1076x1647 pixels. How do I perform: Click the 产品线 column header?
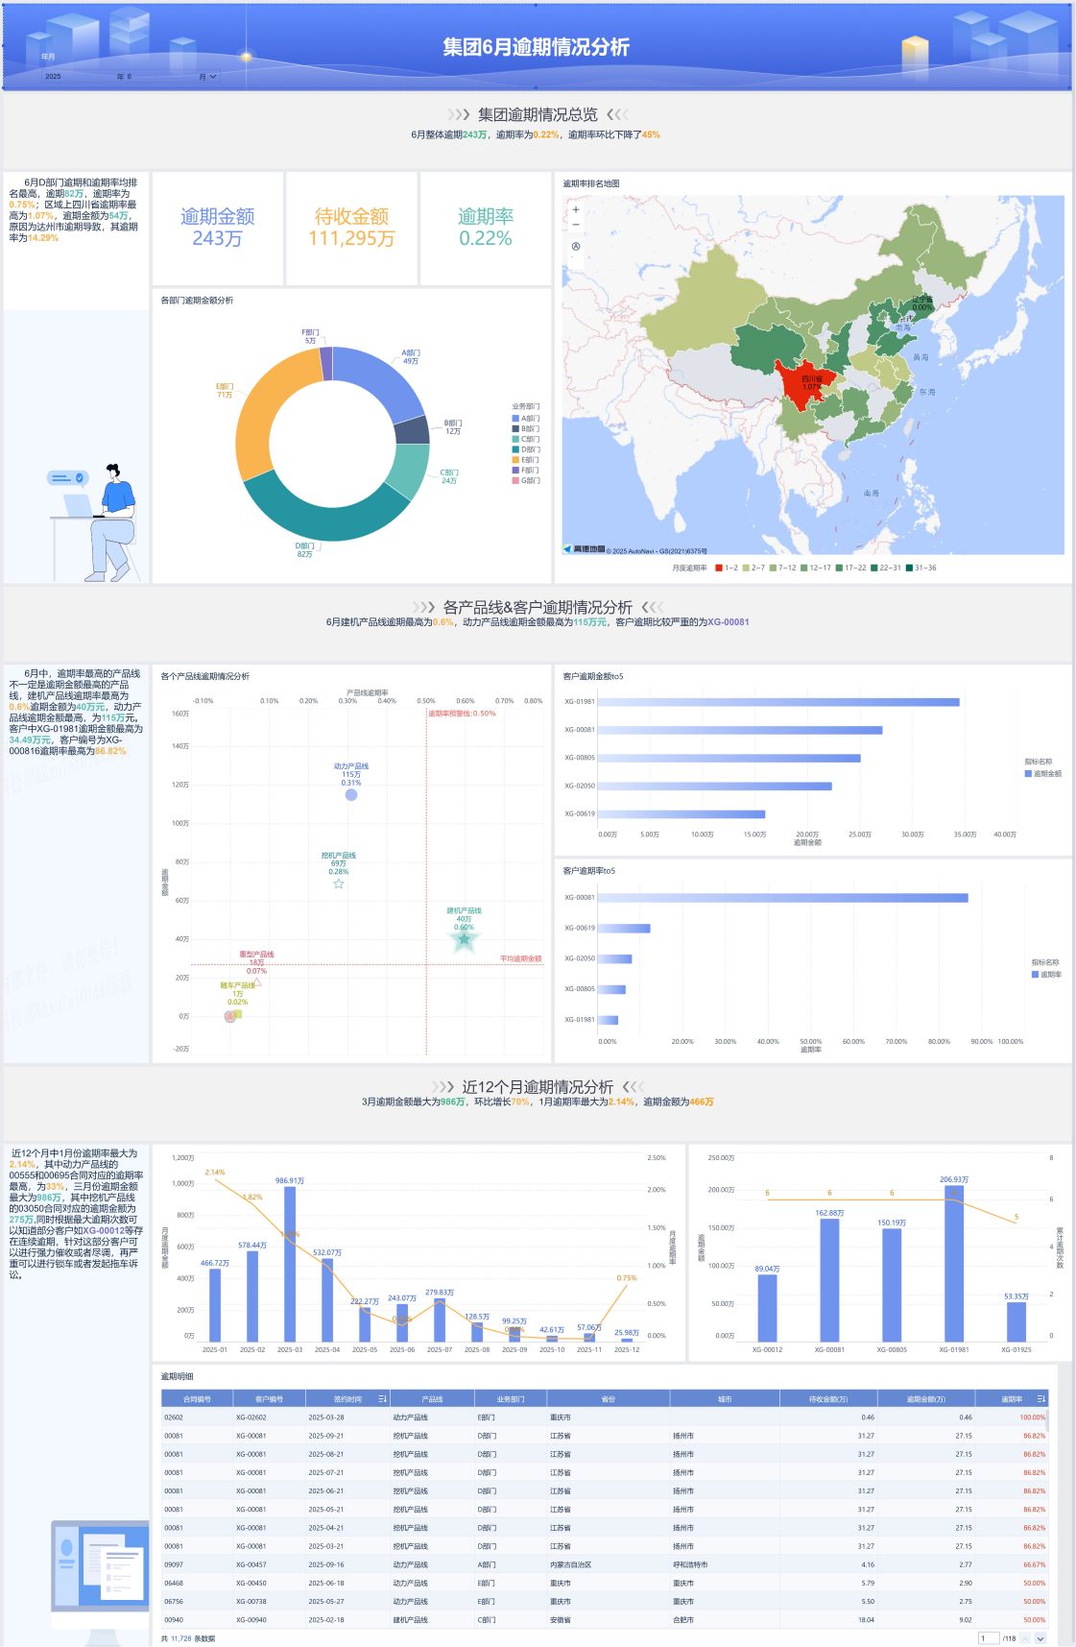(432, 1399)
